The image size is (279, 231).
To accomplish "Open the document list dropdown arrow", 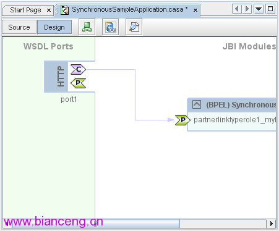I will (259, 9).
